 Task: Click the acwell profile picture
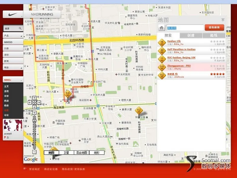click(13, 125)
